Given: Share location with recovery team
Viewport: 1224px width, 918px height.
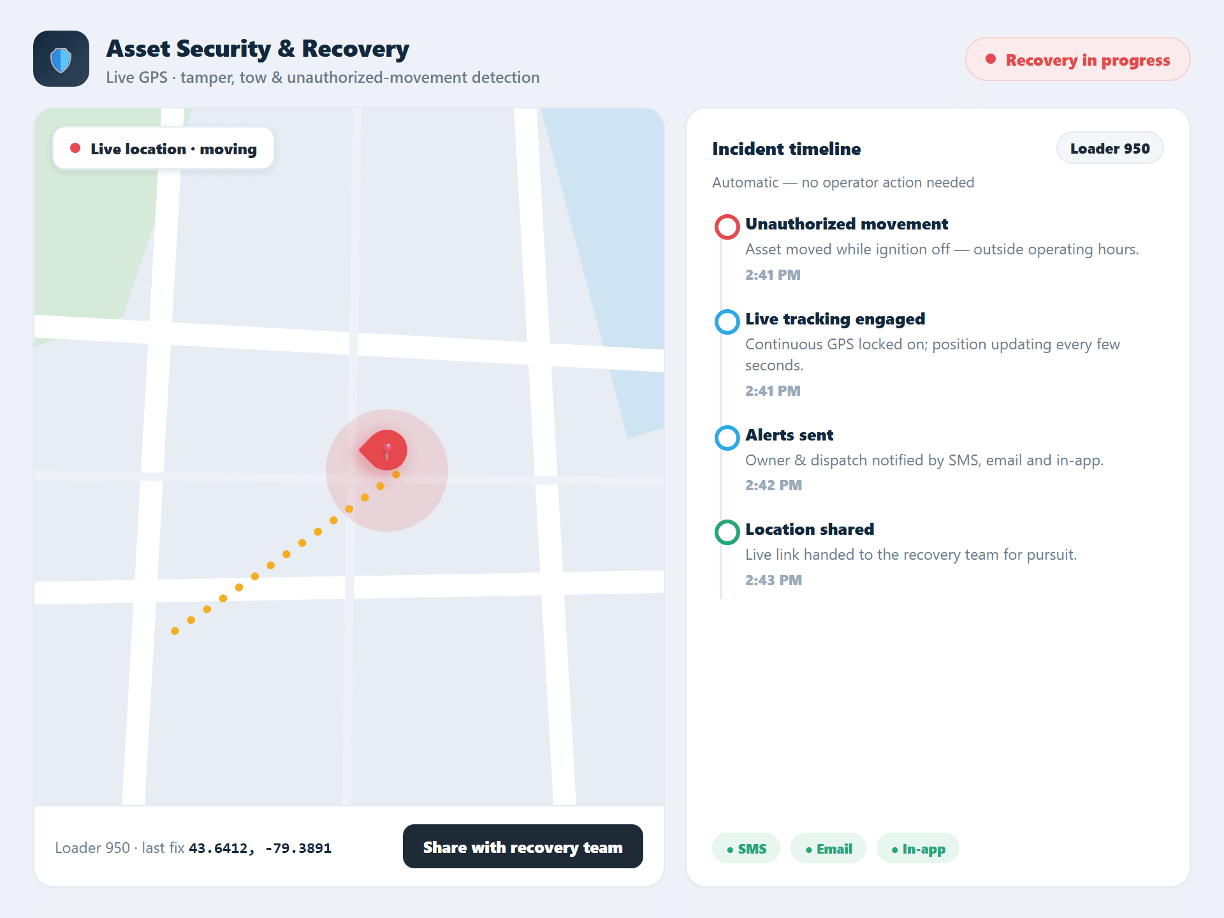Looking at the screenshot, I should click(523, 847).
